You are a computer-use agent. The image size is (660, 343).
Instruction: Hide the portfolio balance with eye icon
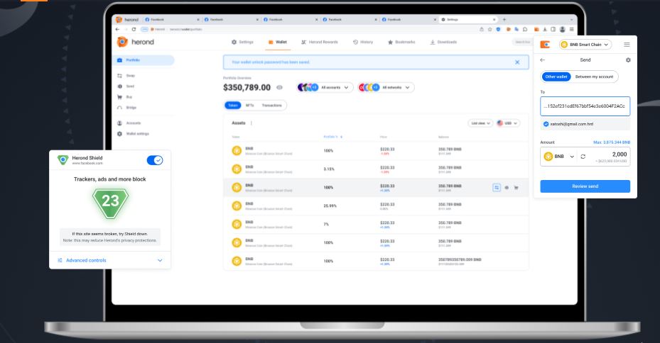pos(279,88)
